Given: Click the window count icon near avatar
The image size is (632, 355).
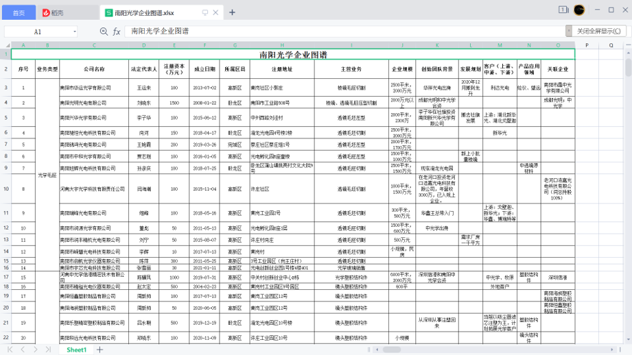Looking at the screenshot, I should pos(563,10).
